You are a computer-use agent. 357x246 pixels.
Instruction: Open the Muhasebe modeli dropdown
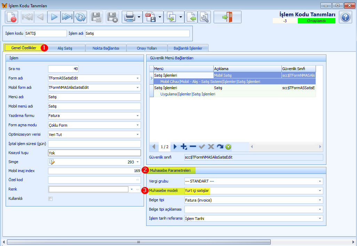click(x=320, y=190)
